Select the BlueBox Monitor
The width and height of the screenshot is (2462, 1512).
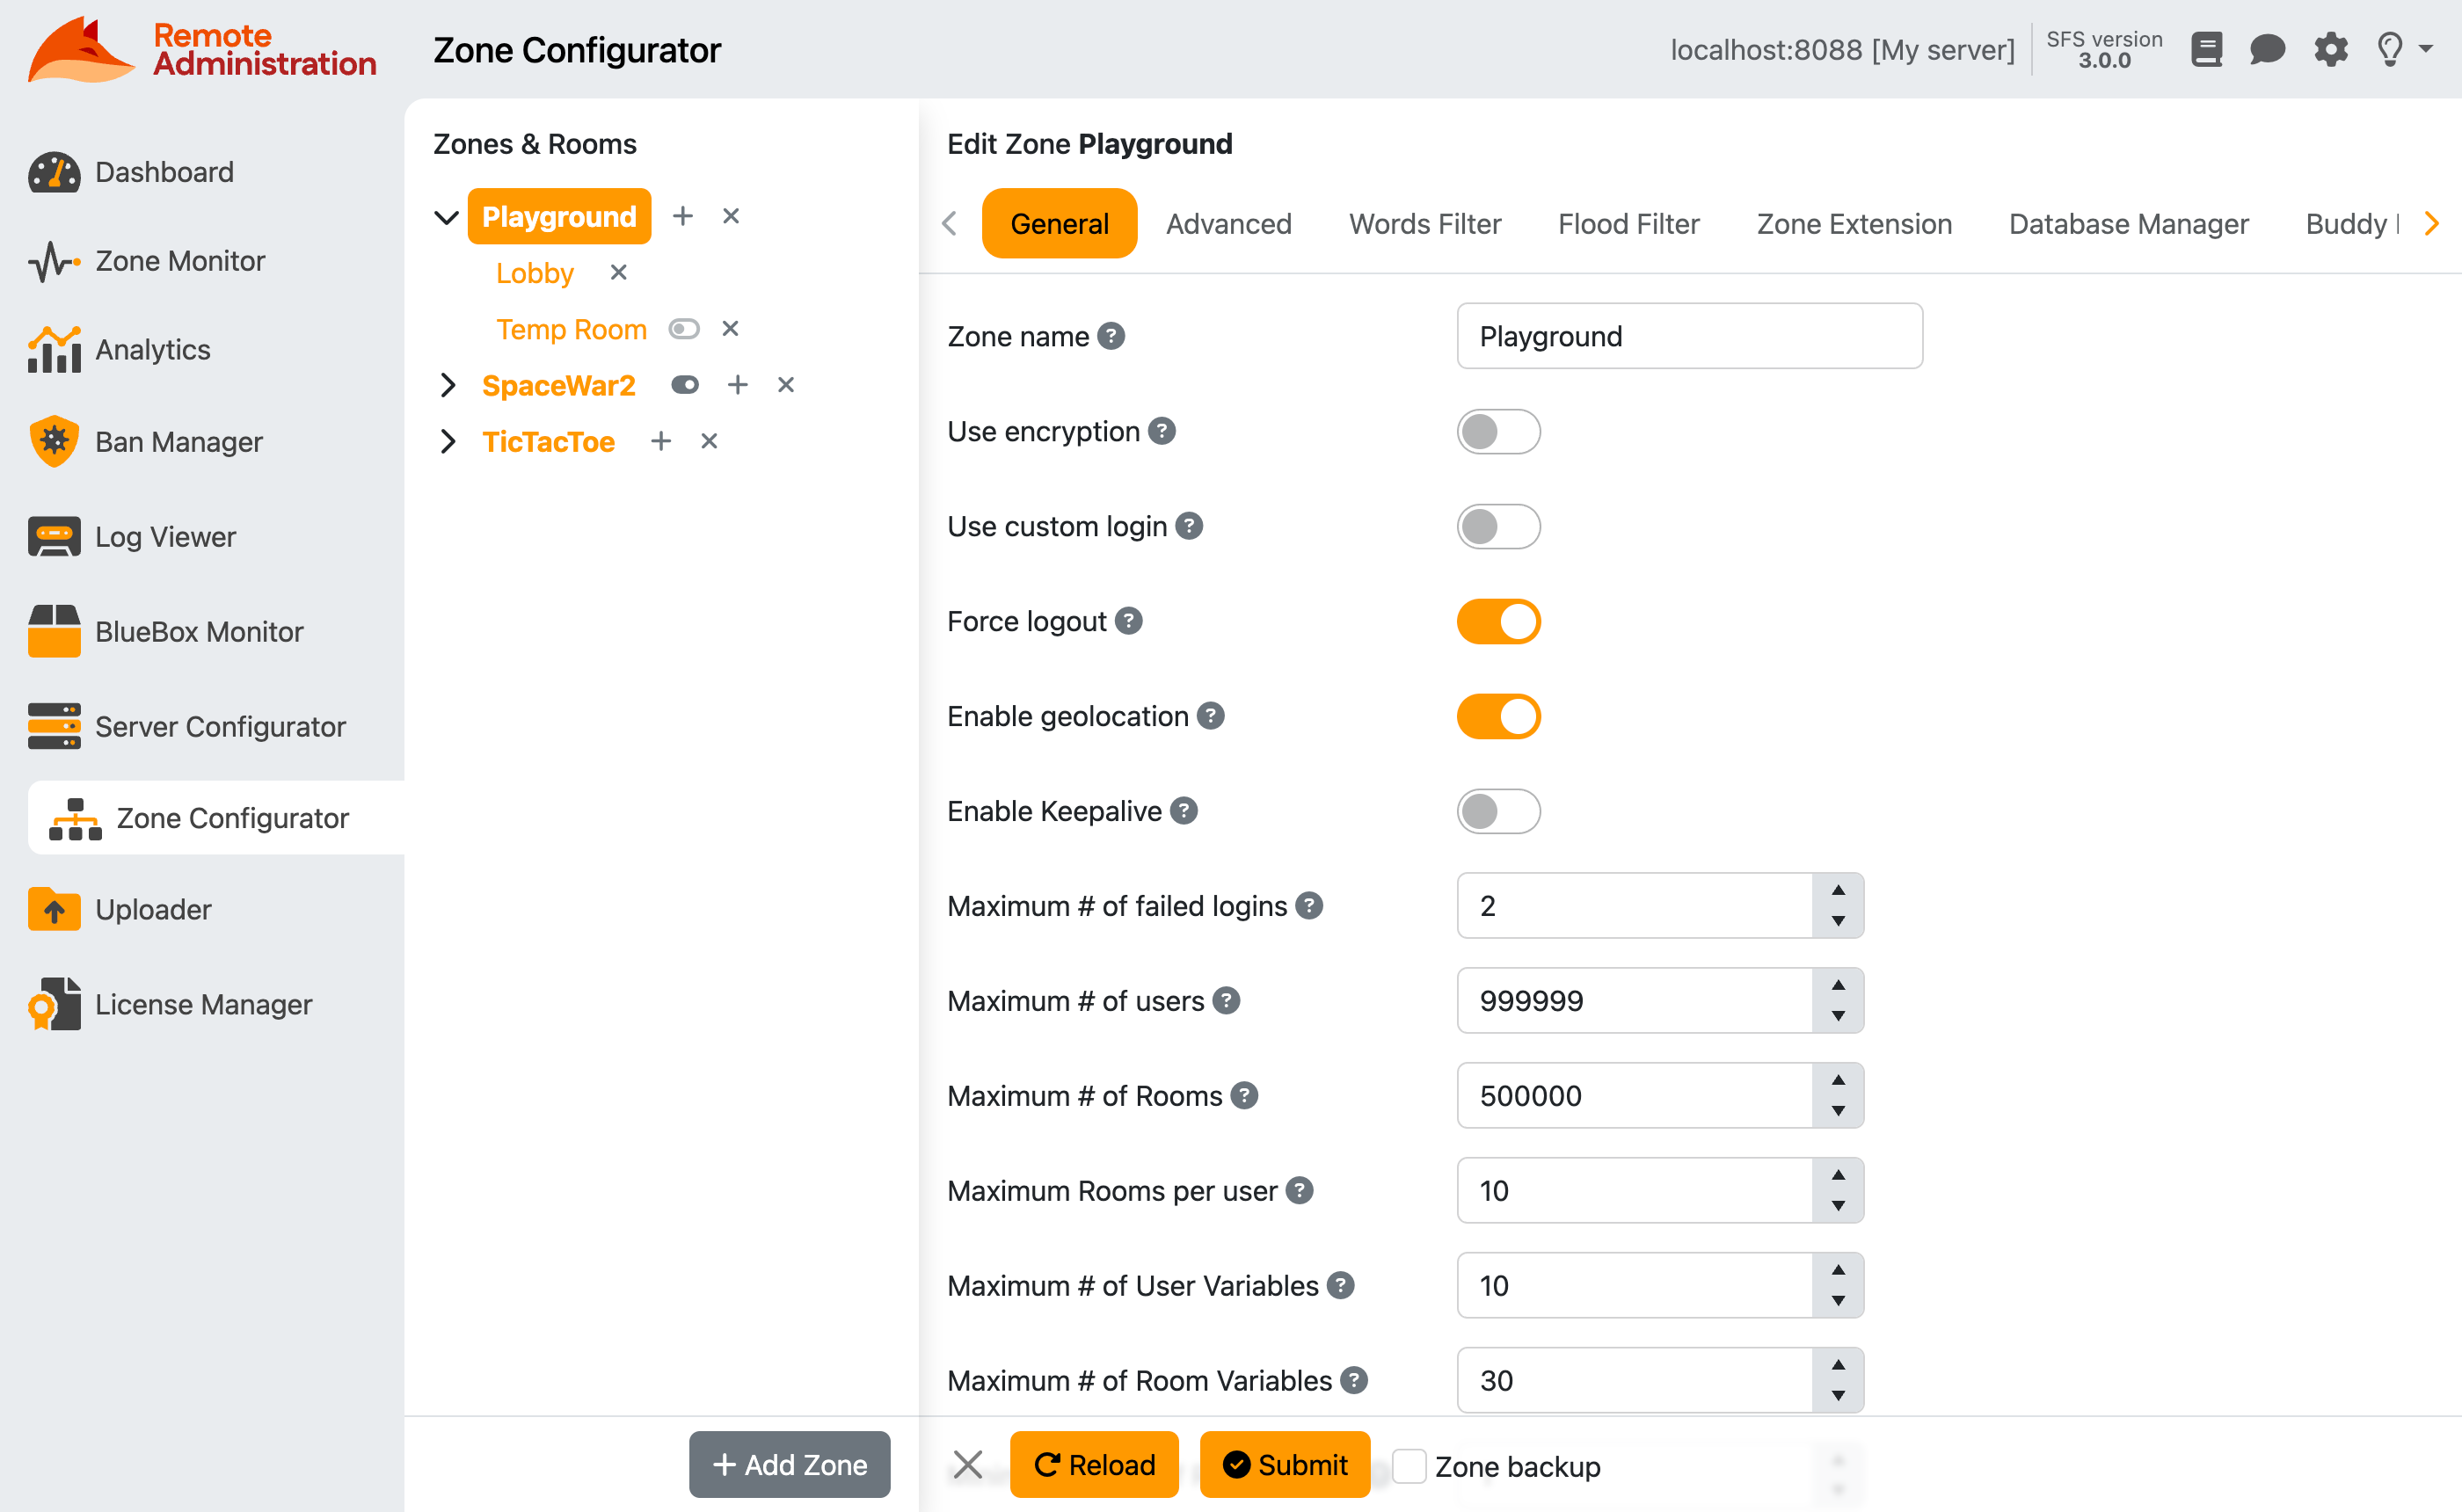coord(199,631)
